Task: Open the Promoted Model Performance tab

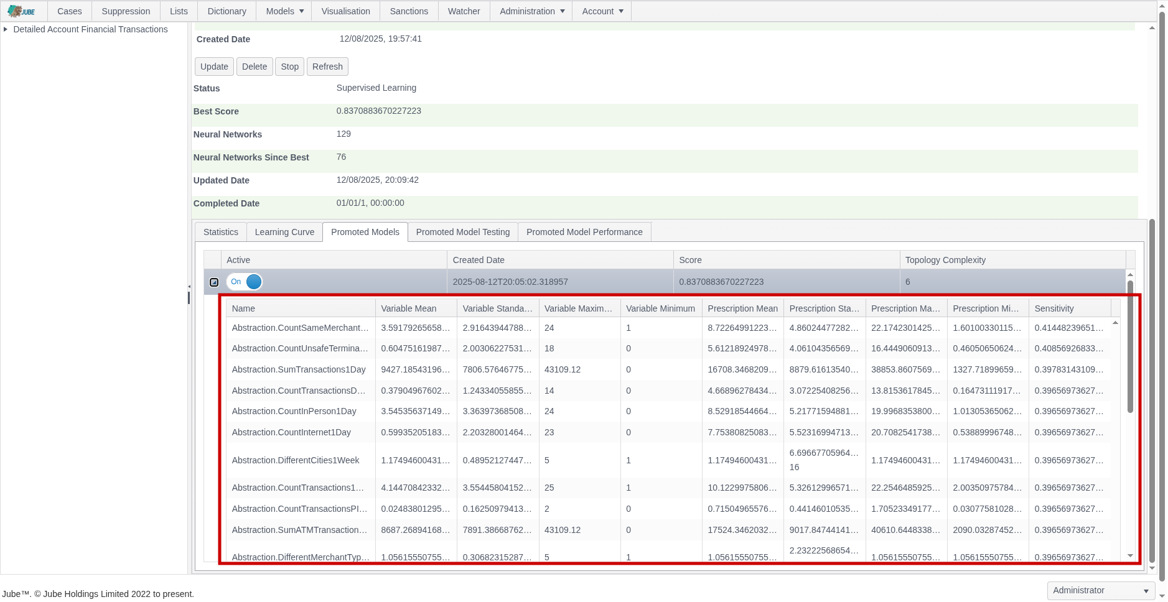Action: click(584, 232)
